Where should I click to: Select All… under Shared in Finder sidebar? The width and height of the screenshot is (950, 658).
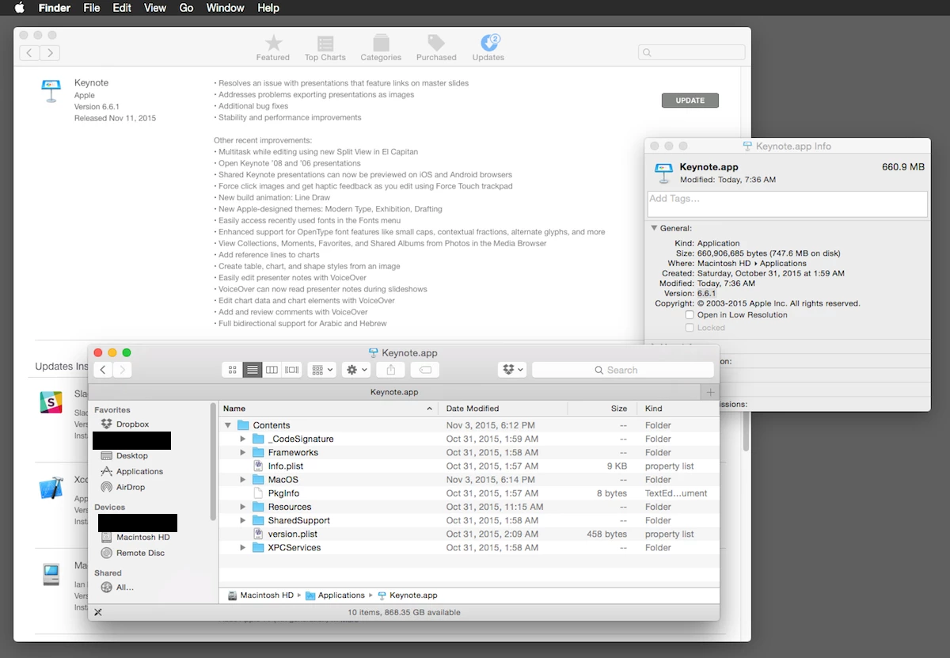click(x=117, y=587)
